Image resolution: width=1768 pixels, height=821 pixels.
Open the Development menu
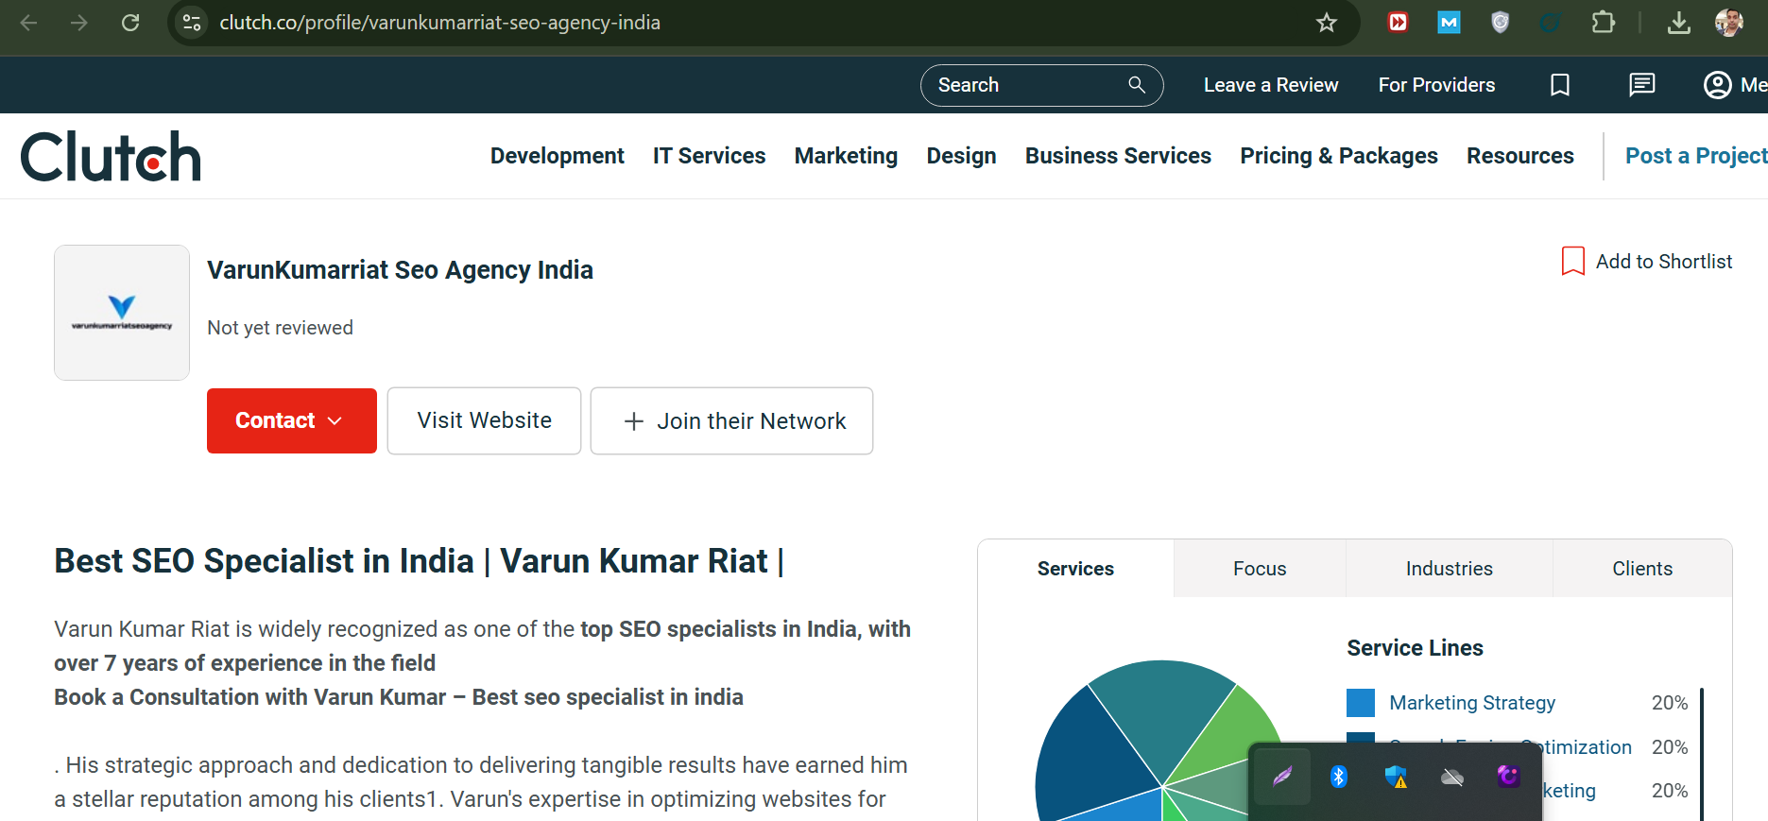557,156
